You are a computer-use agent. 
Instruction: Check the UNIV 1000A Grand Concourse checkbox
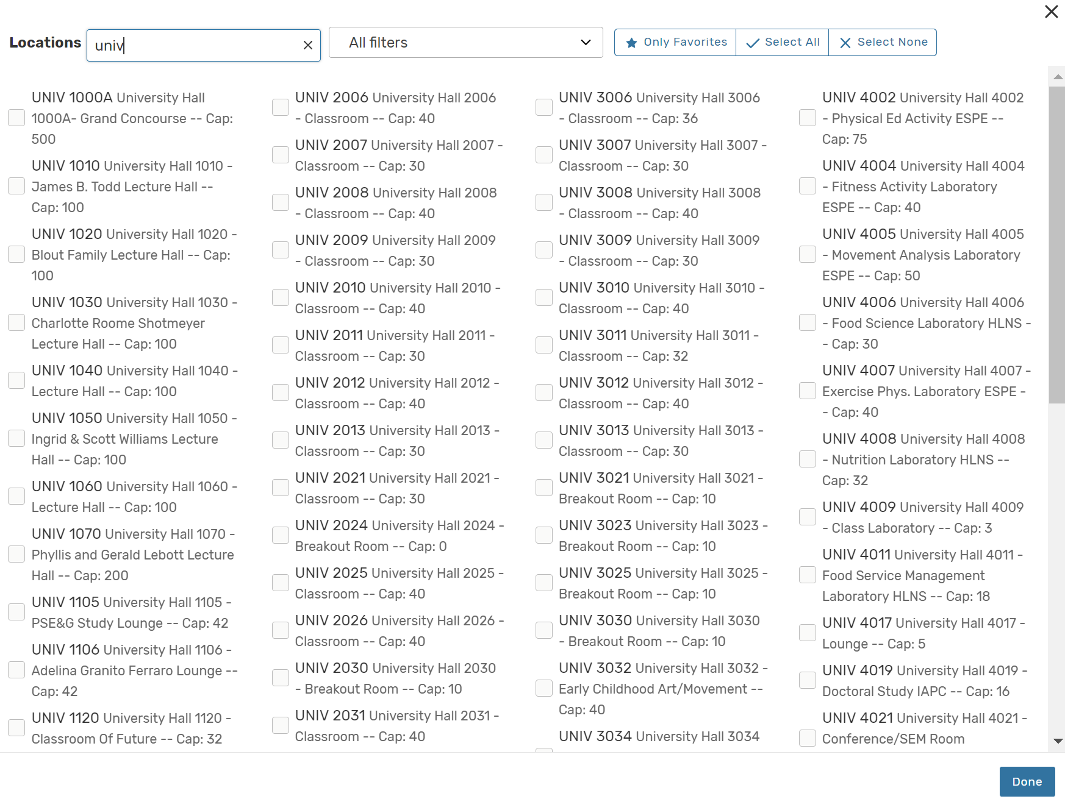coord(16,118)
